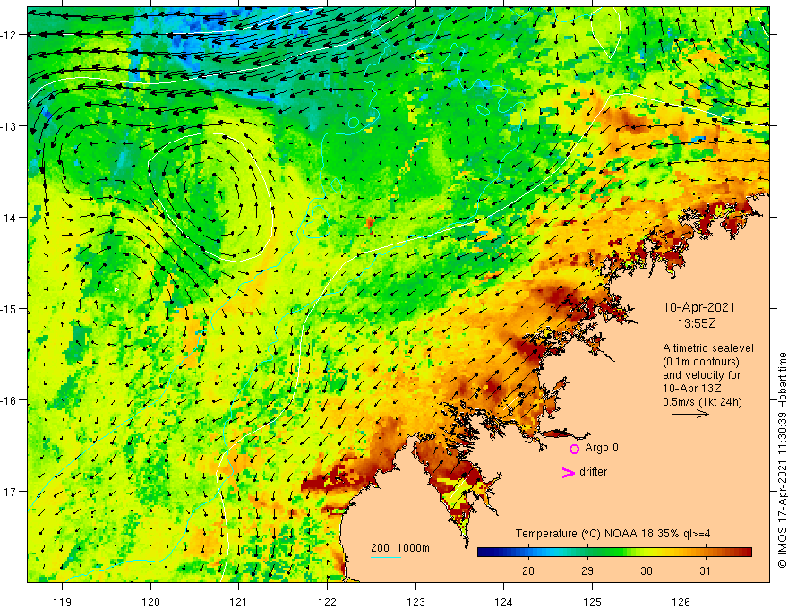Click the temperature legend title NOAA 18
Viewport: 788px width, 609px height.
click(x=612, y=534)
